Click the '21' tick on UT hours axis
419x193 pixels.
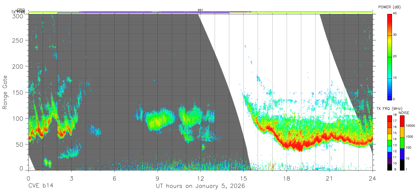[330, 178]
